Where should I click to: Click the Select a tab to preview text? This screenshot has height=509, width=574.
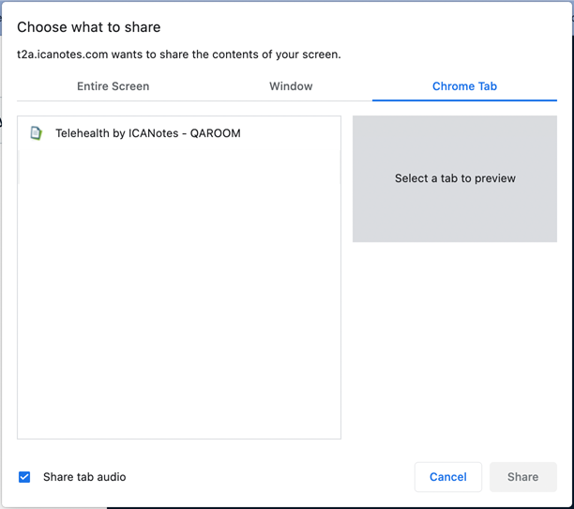(455, 178)
